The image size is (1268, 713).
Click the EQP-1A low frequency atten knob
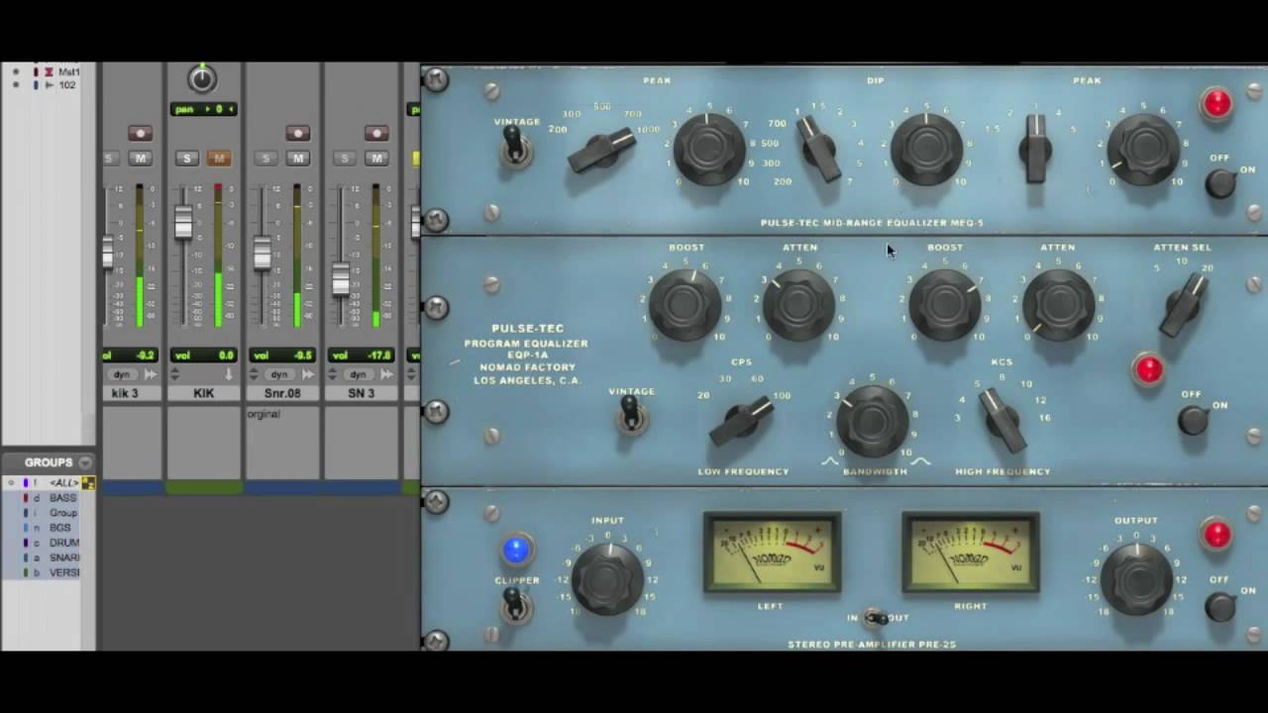tap(798, 305)
